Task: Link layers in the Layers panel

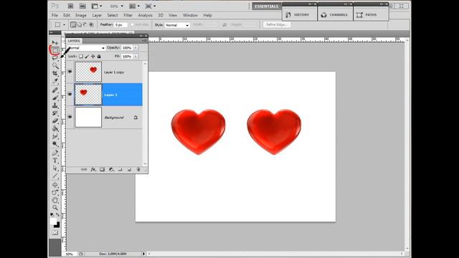Action: coord(84,169)
